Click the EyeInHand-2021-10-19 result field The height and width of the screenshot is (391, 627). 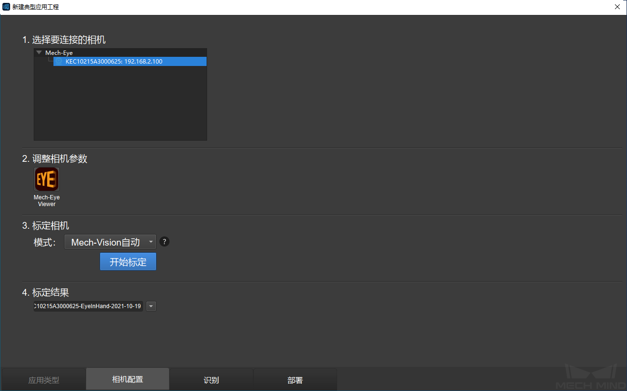(x=88, y=306)
